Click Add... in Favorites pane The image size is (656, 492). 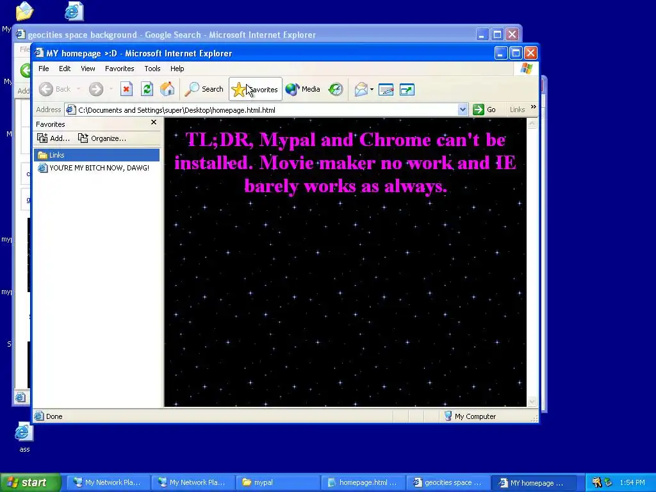coord(53,138)
